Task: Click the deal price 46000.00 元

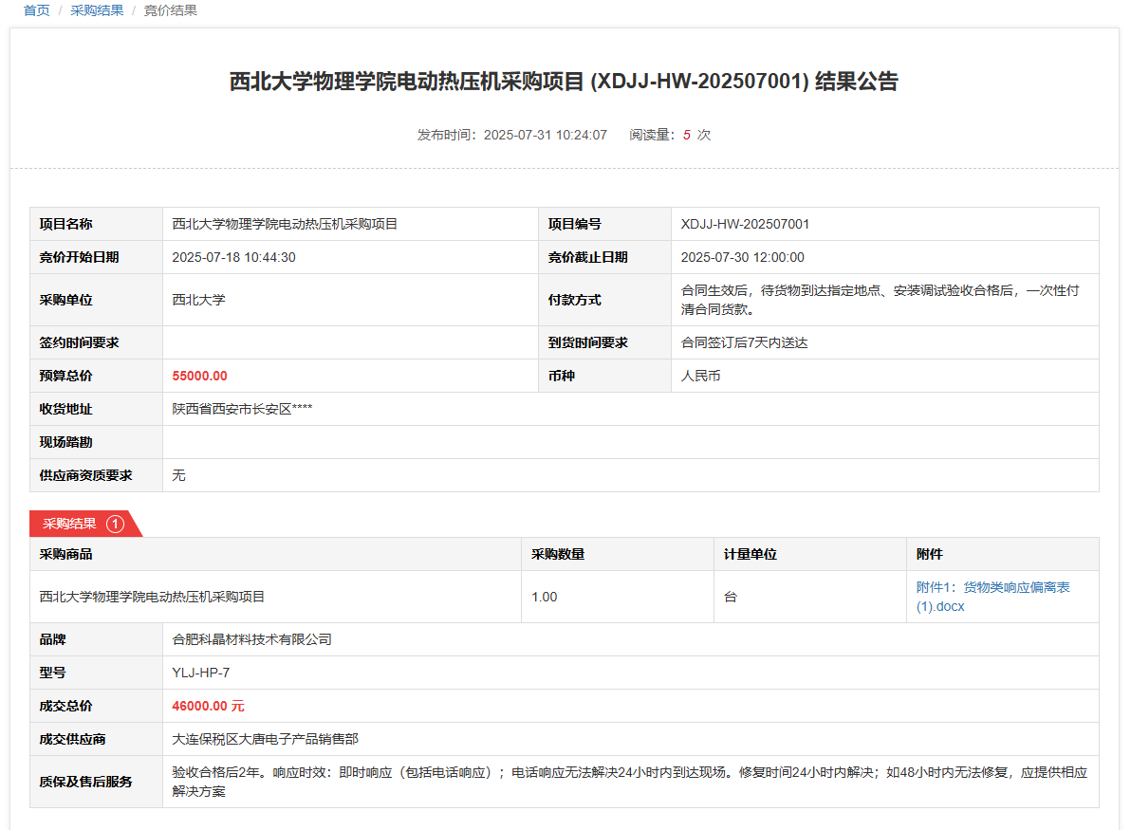Action: [x=208, y=707]
